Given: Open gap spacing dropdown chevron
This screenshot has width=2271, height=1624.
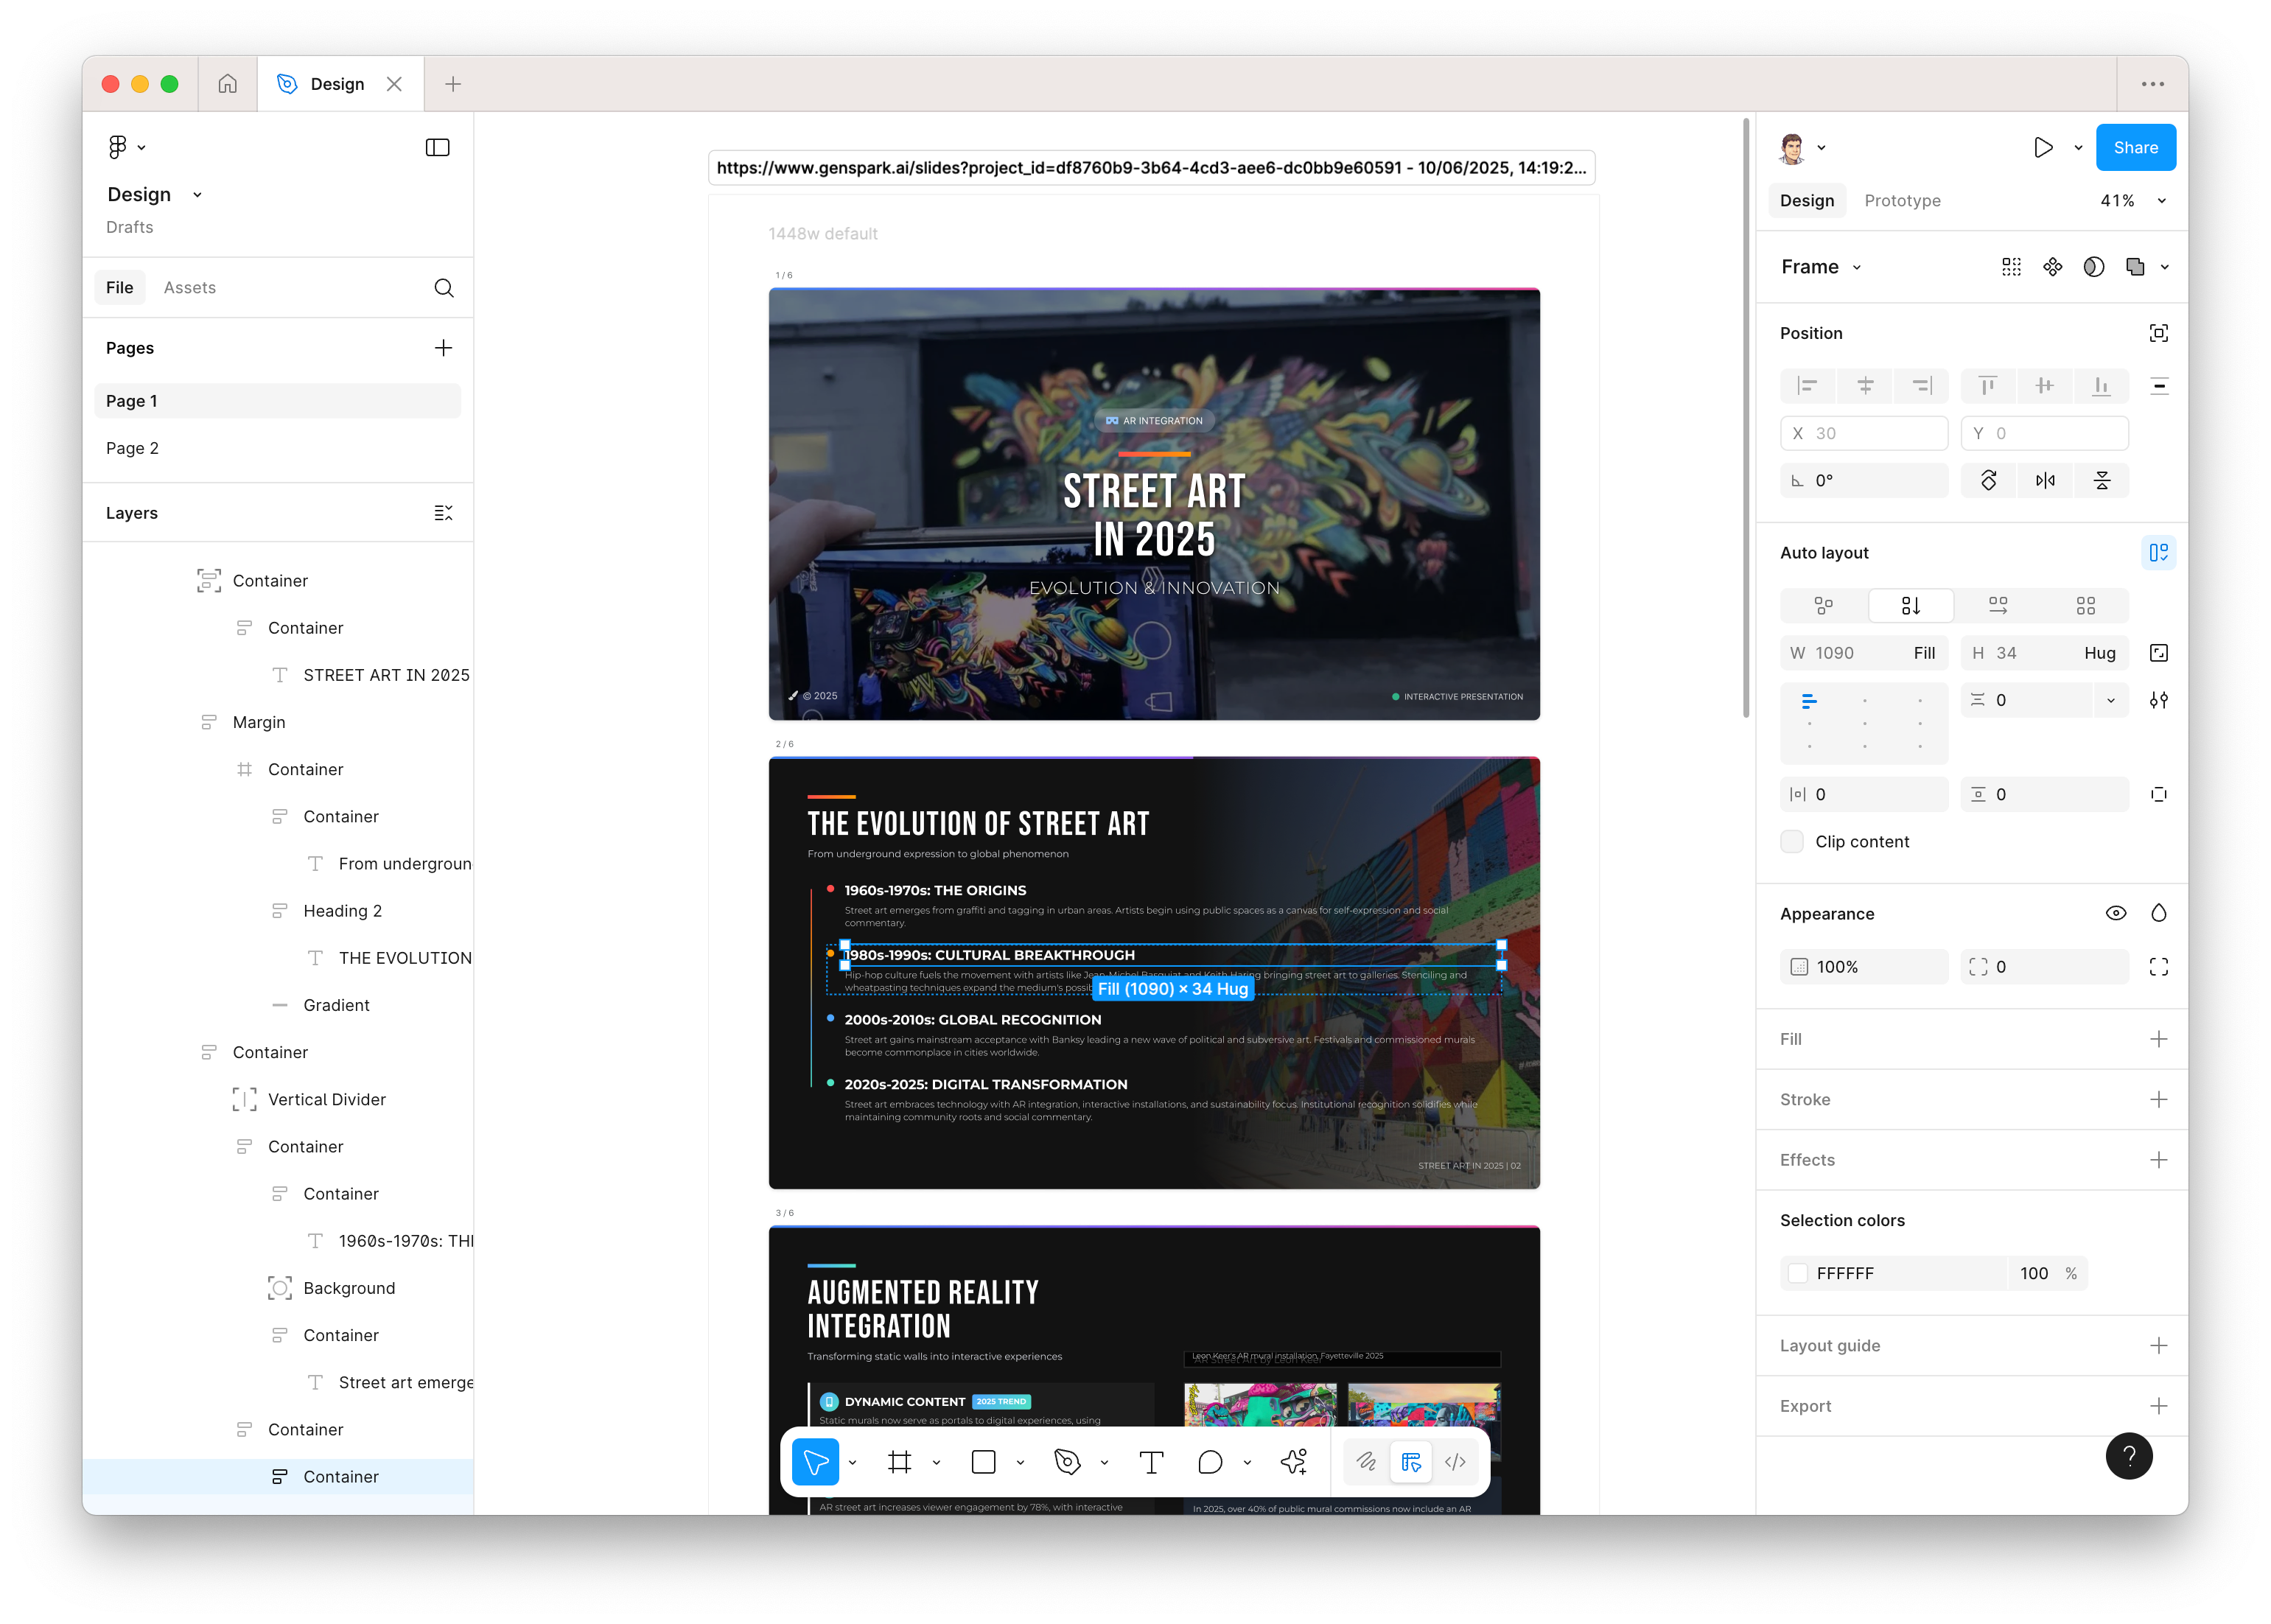Looking at the screenshot, I should pyautogui.click(x=2111, y=700).
